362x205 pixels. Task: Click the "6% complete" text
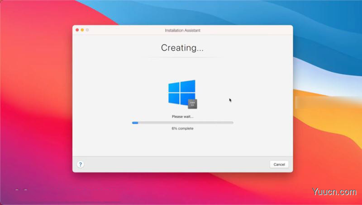tap(183, 129)
